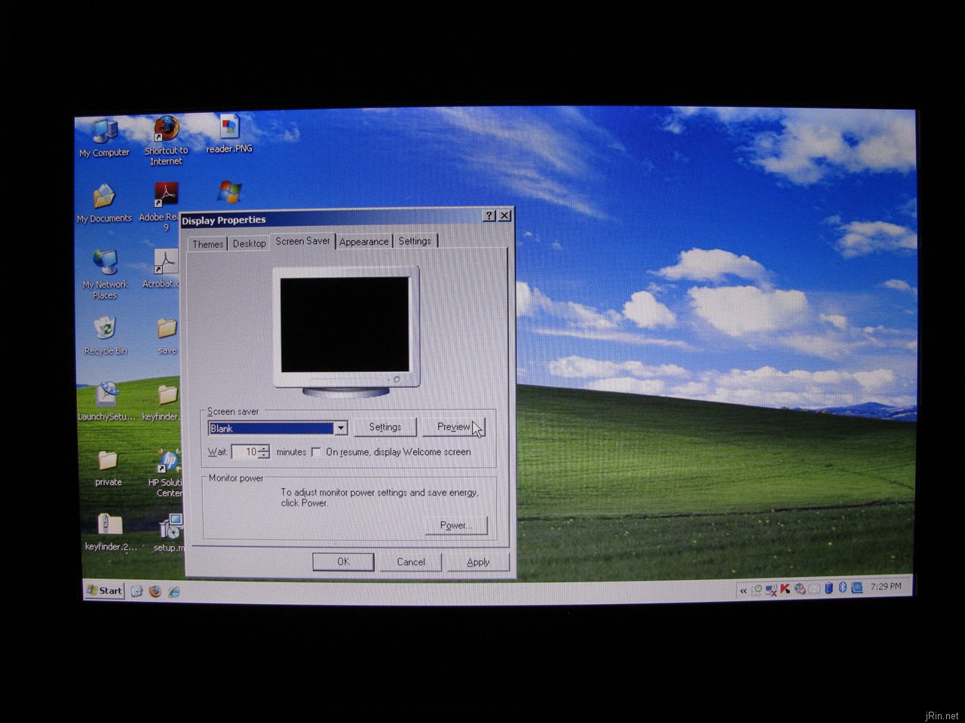
Task: Click the Wait minutes field
Action: (x=244, y=452)
